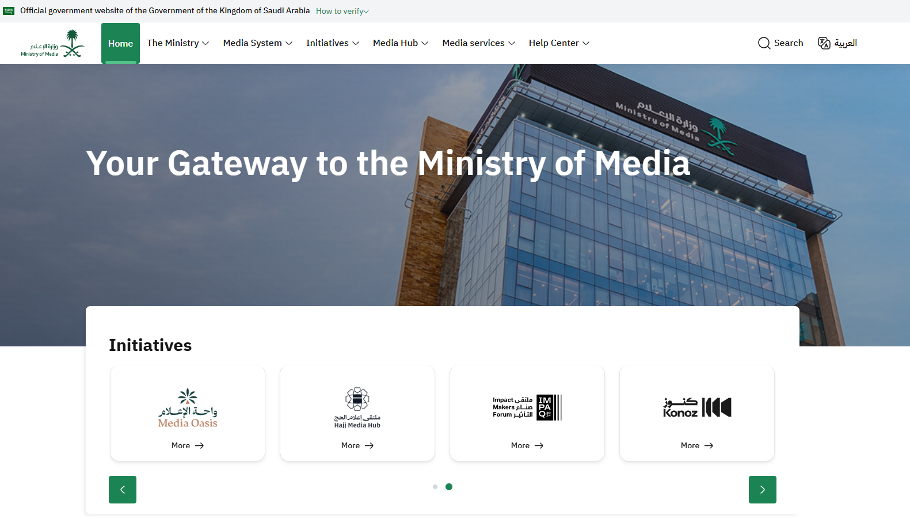
Task: Click the arrow beside Impact Makers Forum More
Action: click(x=539, y=446)
